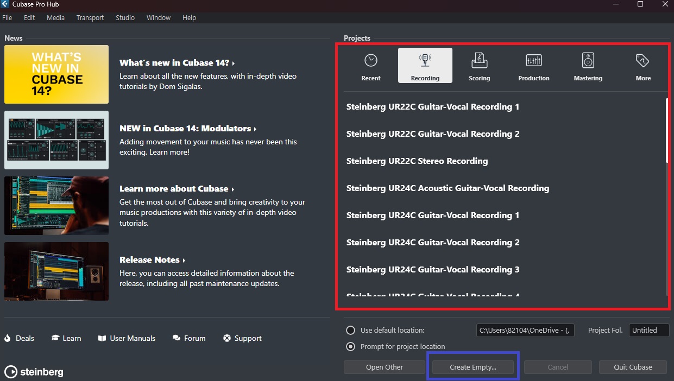
Task: Open What's new in Cubase 14 link
Action: (x=177, y=62)
